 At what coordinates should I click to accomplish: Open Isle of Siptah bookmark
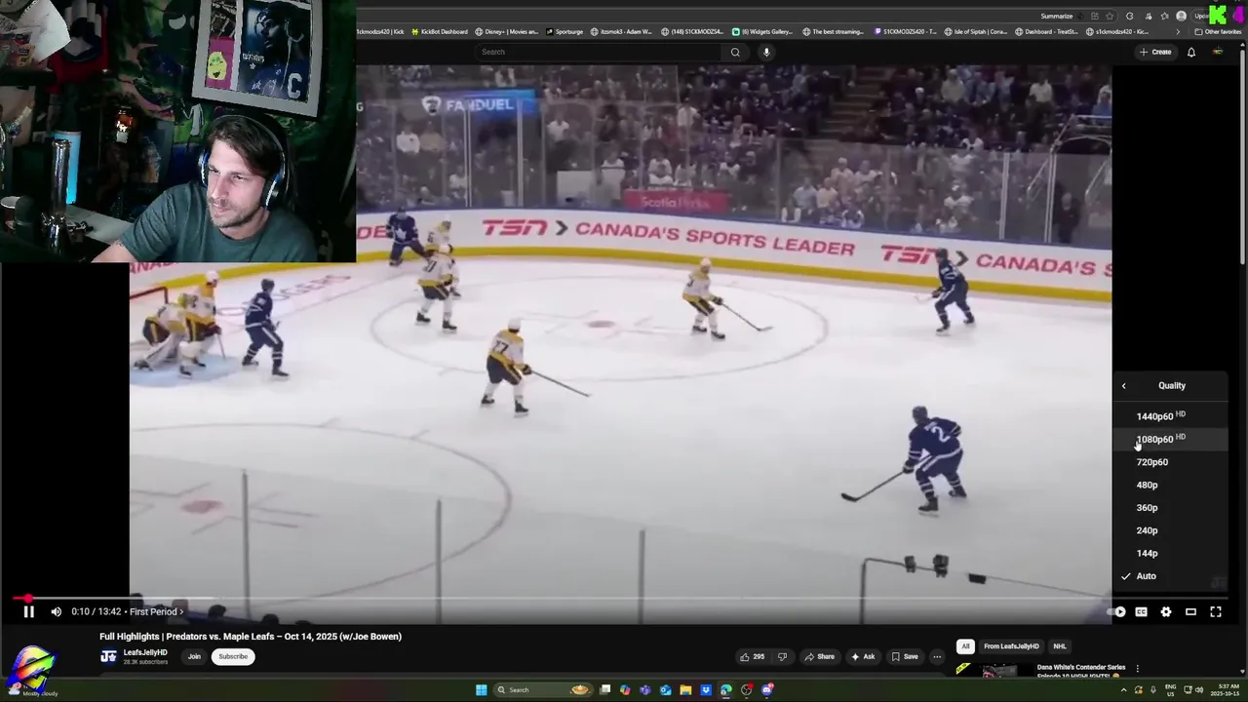(977, 31)
